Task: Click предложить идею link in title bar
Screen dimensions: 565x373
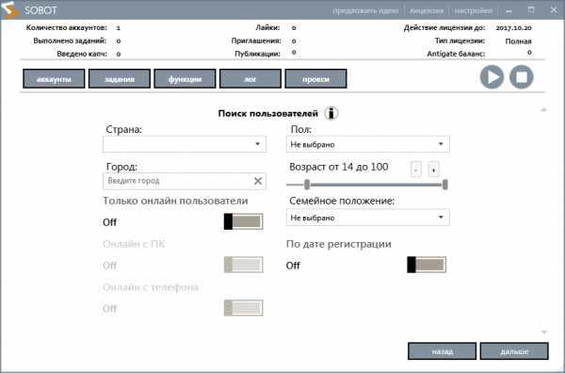Action: coord(365,10)
